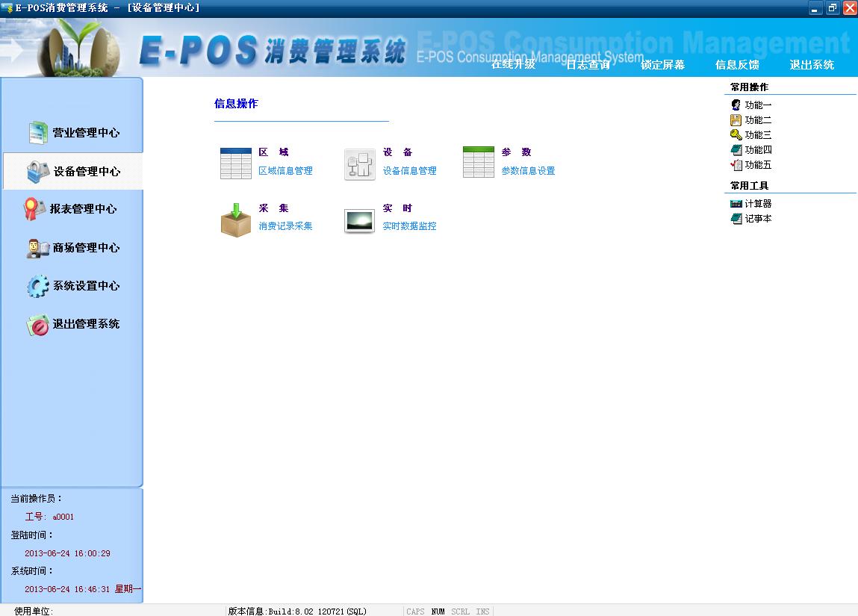Click the 实时数据监控 text link

[x=409, y=226]
